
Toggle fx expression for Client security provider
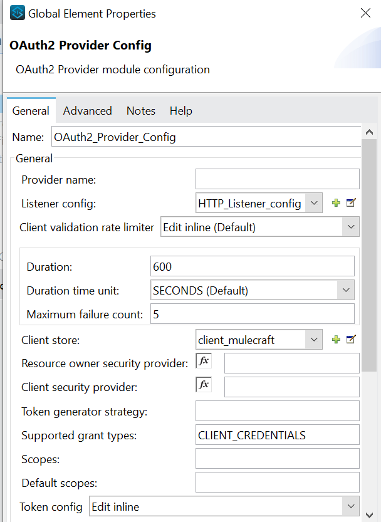(x=204, y=385)
